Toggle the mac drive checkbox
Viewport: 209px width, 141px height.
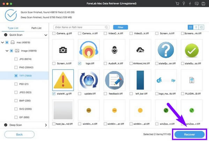tap(7, 42)
